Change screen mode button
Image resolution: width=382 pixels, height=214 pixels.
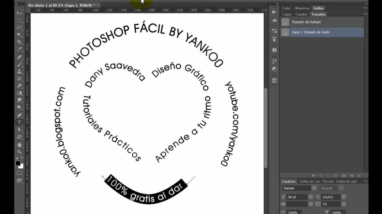pos(19,180)
